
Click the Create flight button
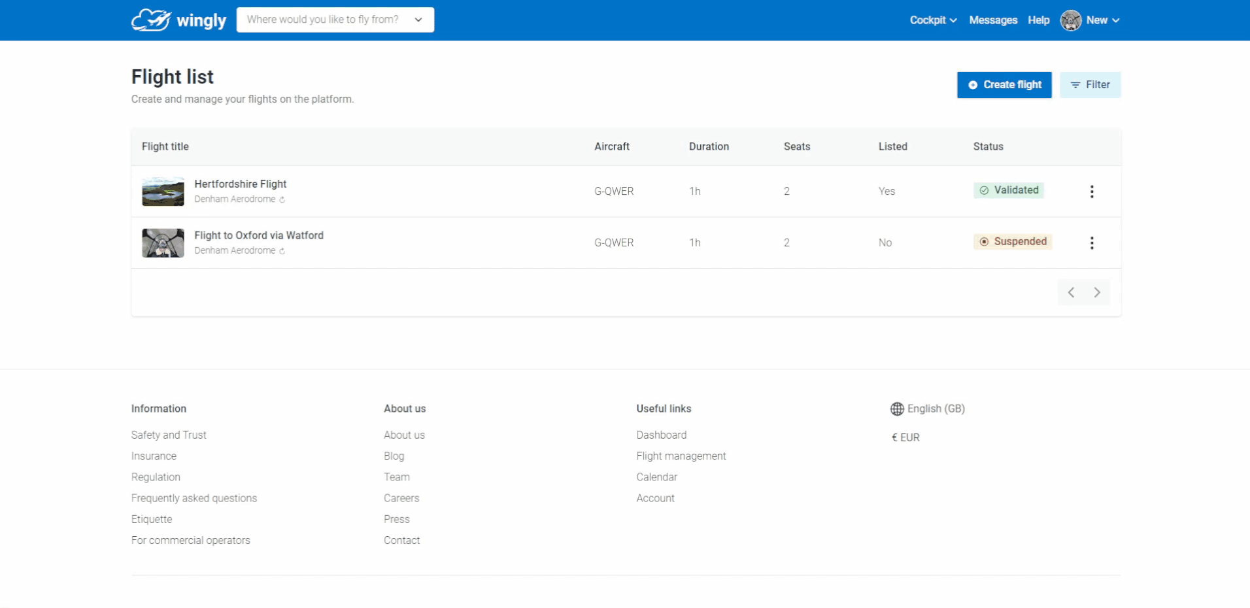coord(1004,85)
